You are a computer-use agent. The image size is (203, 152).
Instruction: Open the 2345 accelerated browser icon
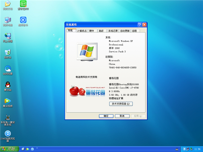click(8, 136)
